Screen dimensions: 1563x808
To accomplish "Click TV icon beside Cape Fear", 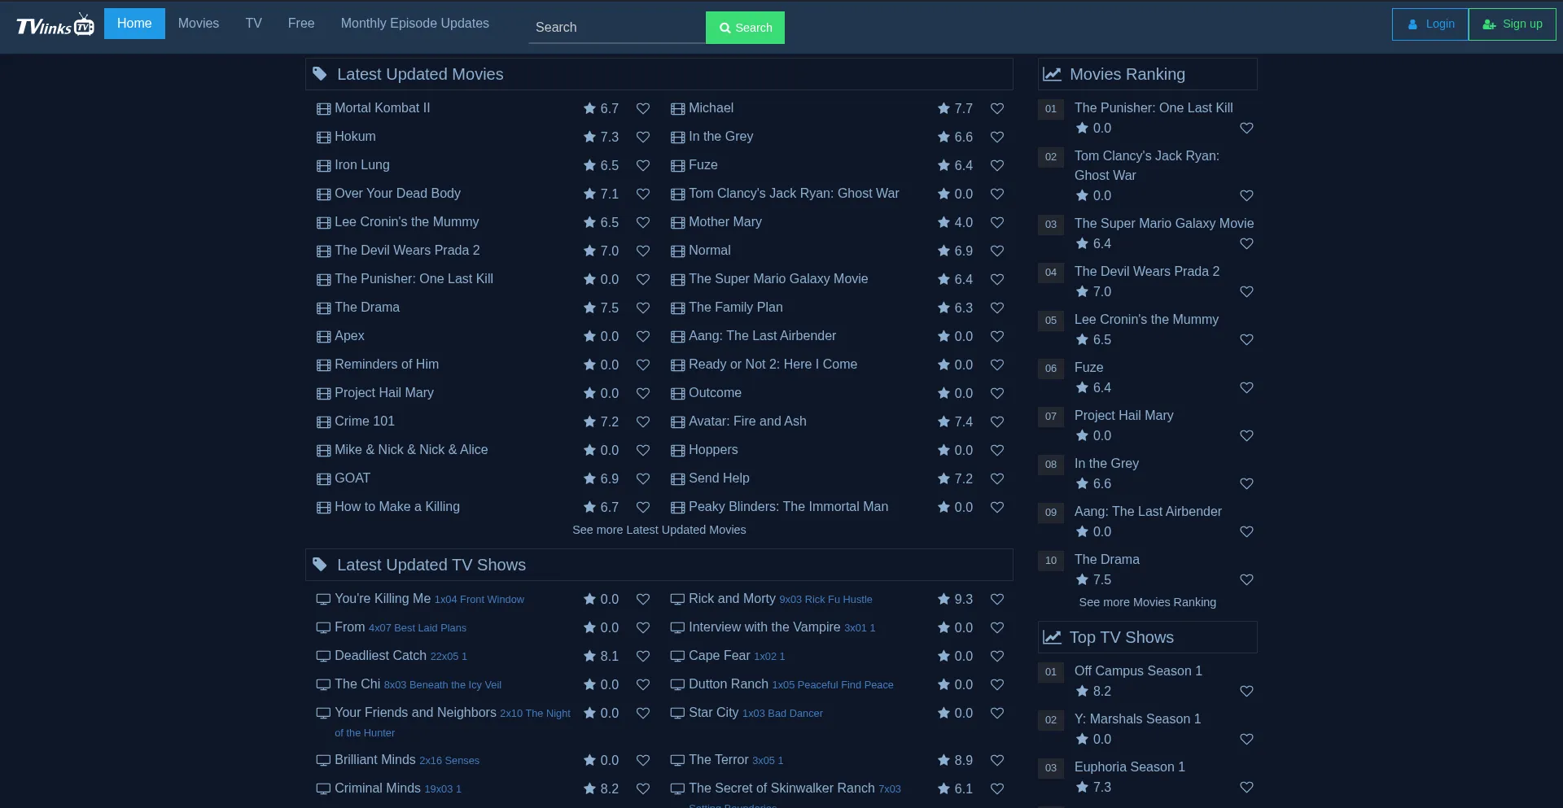I will pos(677,657).
